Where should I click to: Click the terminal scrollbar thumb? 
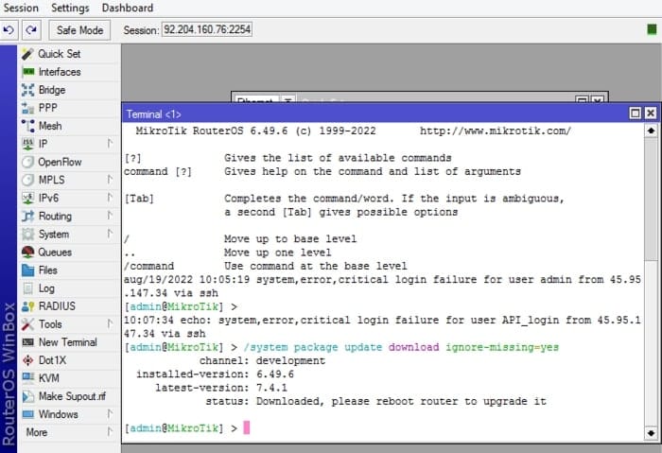[651, 199]
